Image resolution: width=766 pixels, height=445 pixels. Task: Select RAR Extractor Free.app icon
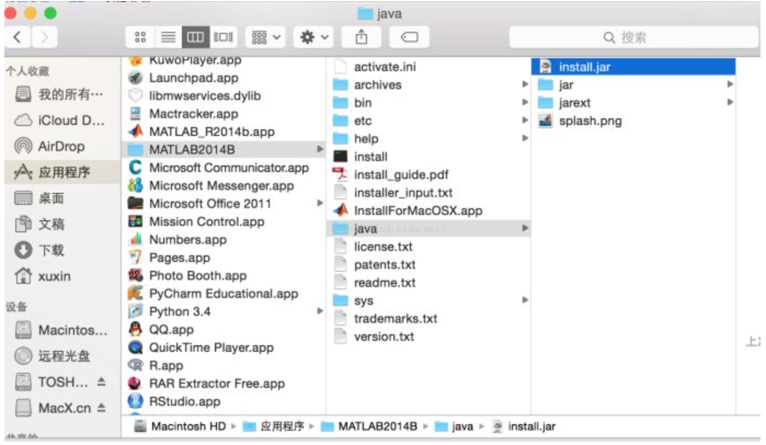point(135,384)
